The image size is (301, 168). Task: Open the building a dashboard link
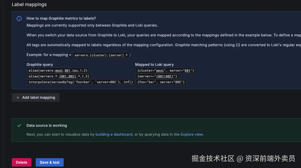(x=114, y=134)
